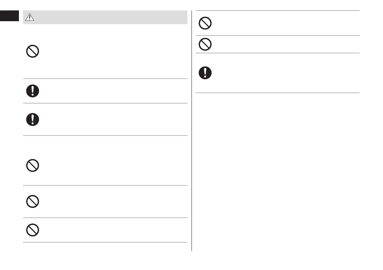Click the top prohibition icon in the right column

(x=205, y=23)
